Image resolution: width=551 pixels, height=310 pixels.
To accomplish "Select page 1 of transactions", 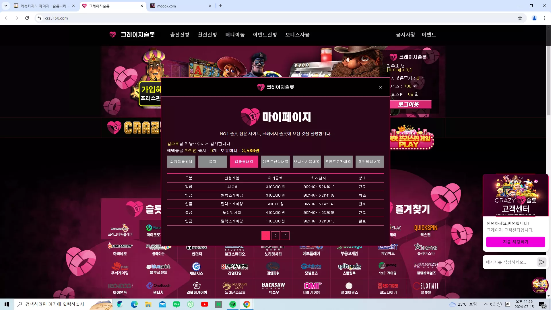I will point(266,236).
